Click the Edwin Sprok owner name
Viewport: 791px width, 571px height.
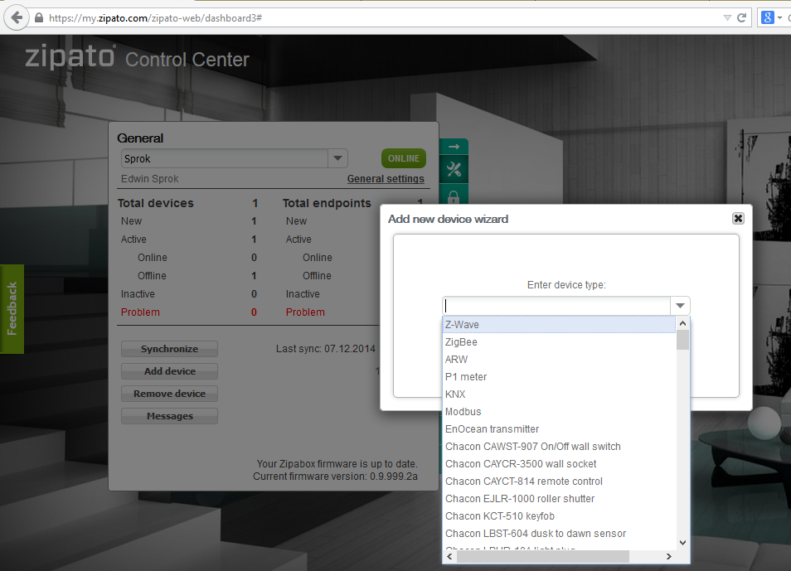coord(150,178)
